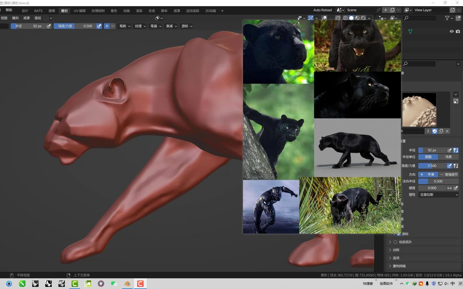463x289 pixels.
Task: Open the 塑性 拉普拉斯 dropdown
Action: (x=438, y=195)
